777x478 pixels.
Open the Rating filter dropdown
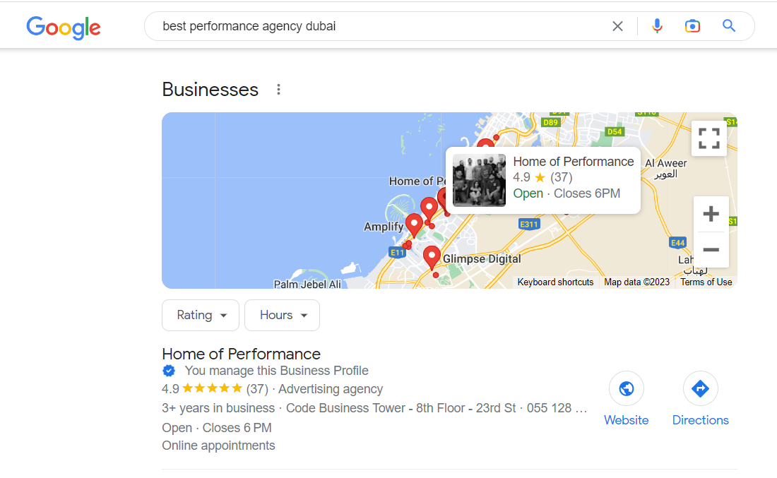[x=200, y=315]
